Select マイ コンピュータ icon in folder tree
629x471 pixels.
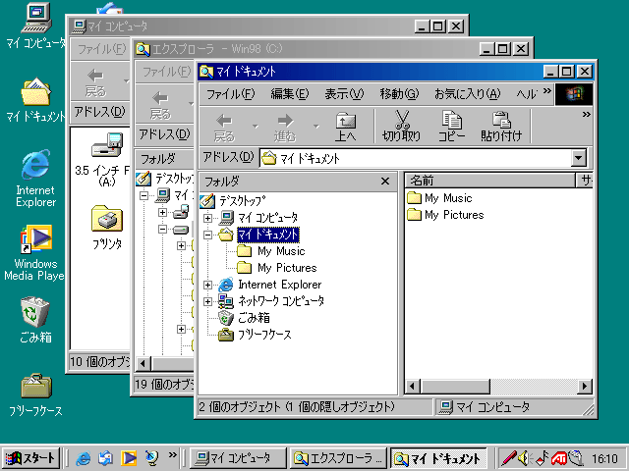[226, 218]
